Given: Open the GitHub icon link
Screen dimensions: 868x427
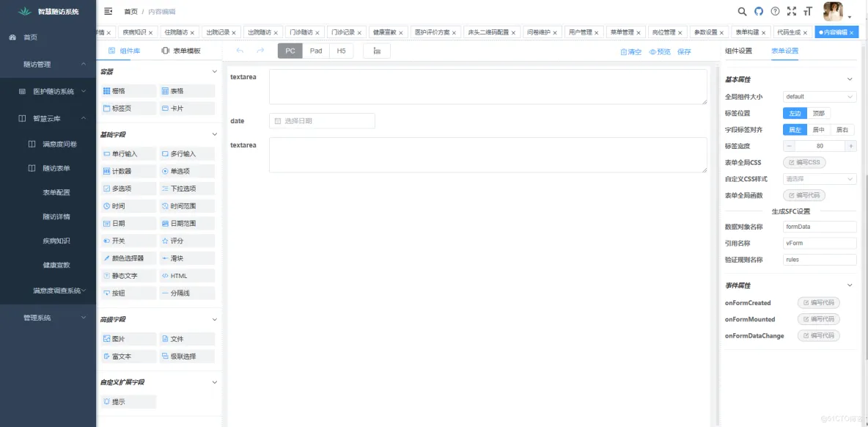Looking at the screenshot, I should pyautogui.click(x=758, y=11).
